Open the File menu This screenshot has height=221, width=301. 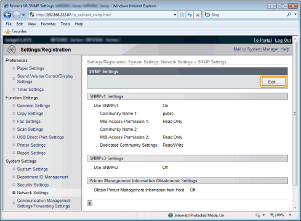[x=9, y=24]
